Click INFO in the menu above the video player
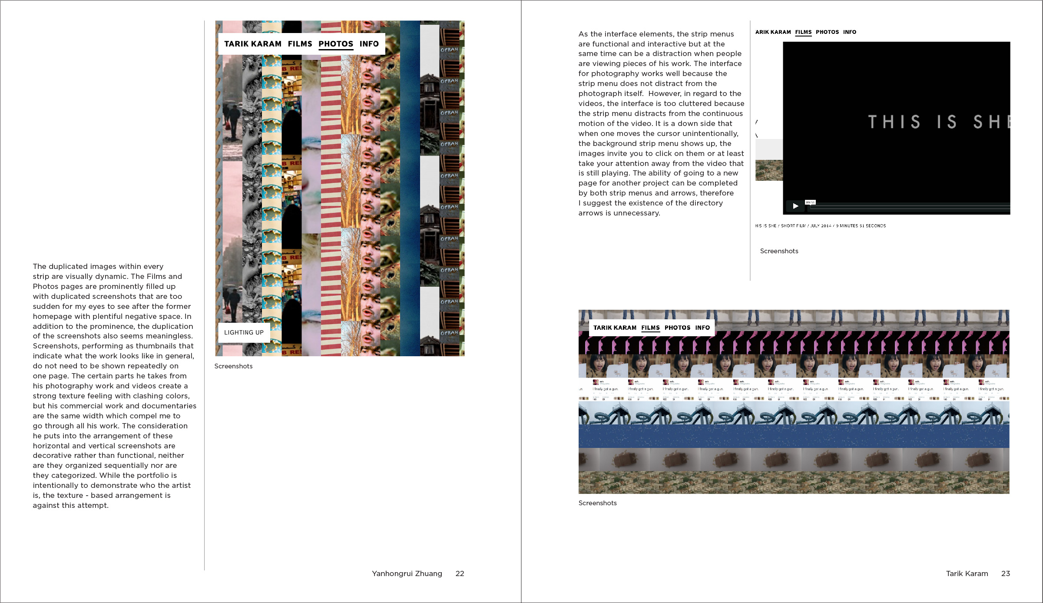 coord(849,32)
